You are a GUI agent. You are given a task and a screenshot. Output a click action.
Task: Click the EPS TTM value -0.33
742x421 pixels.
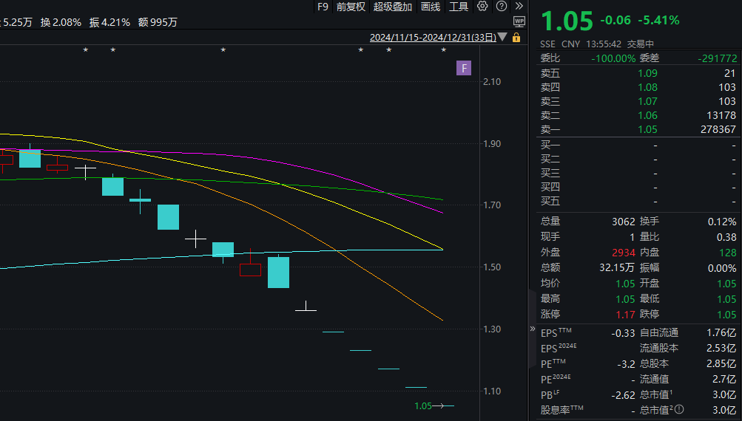click(623, 333)
